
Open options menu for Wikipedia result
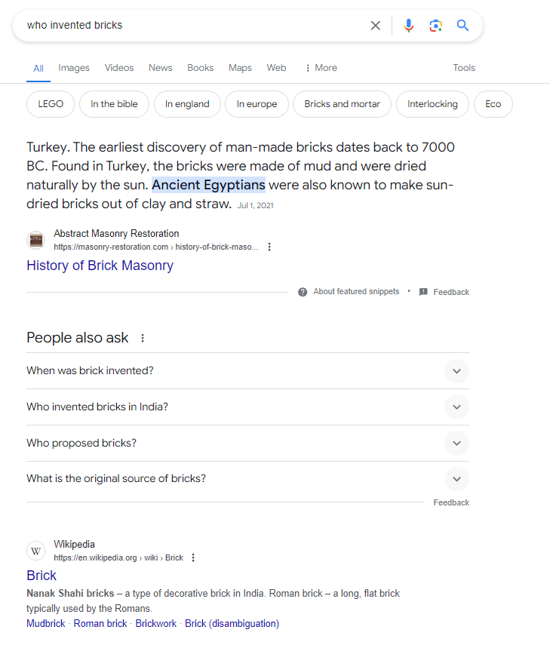pyautogui.click(x=193, y=557)
